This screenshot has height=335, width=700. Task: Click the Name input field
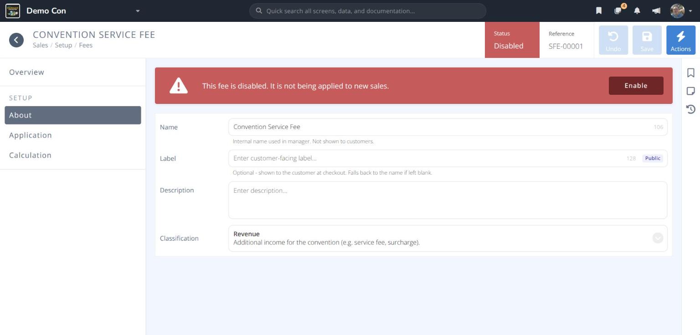(448, 127)
